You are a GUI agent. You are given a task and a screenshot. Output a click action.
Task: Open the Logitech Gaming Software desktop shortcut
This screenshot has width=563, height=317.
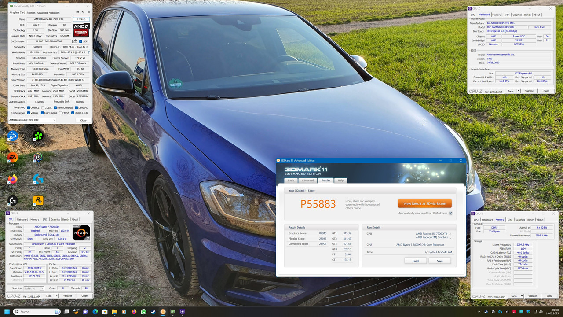pos(38,180)
